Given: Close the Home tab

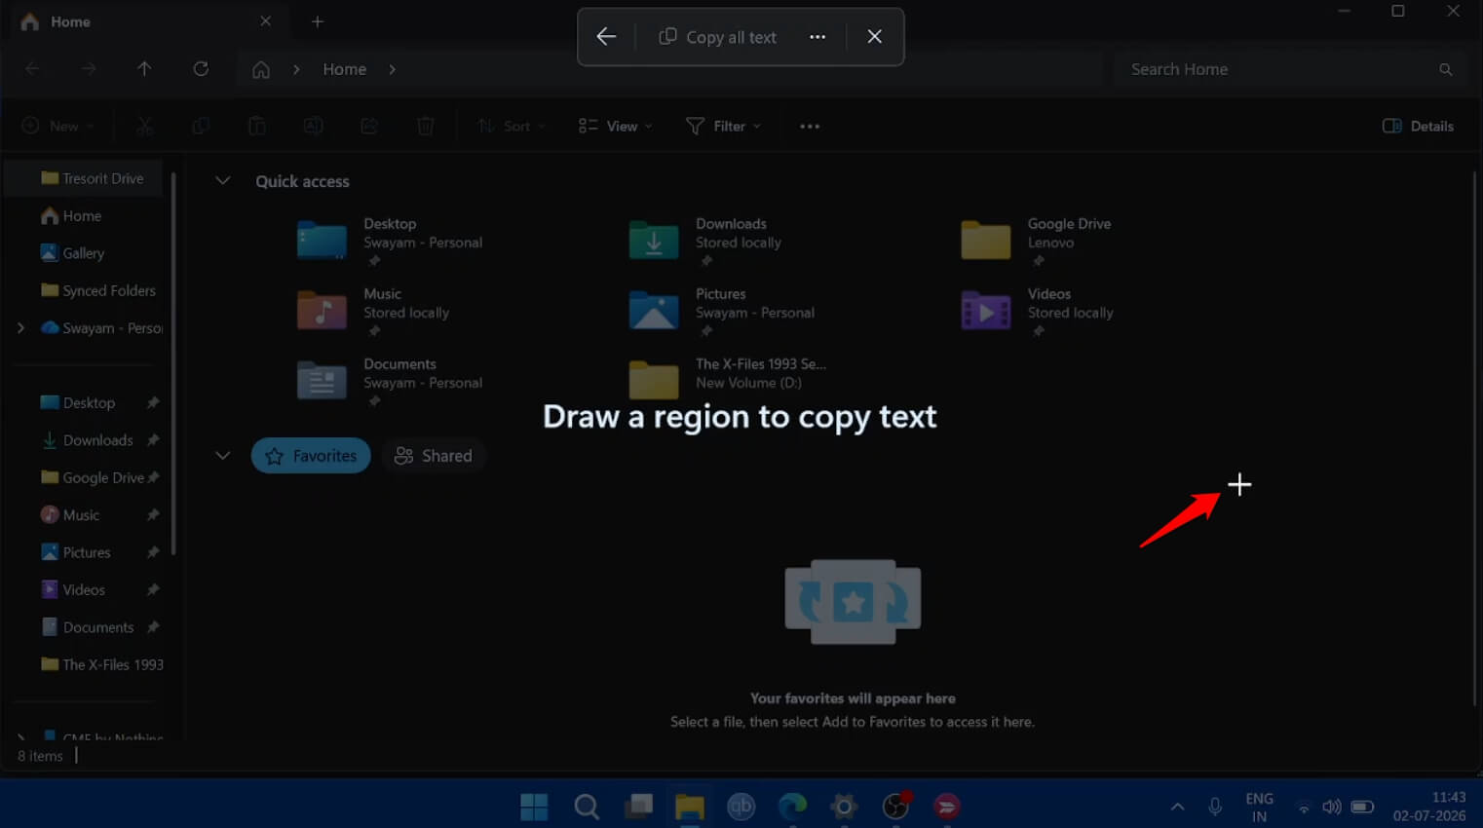Looking at the screenshot, I should [x=266, y=21].
